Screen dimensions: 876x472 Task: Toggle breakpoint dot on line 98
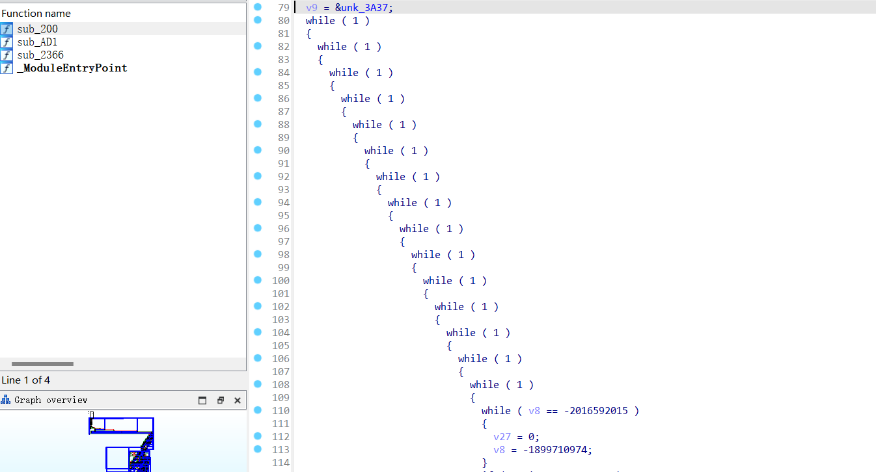[258, 254]
